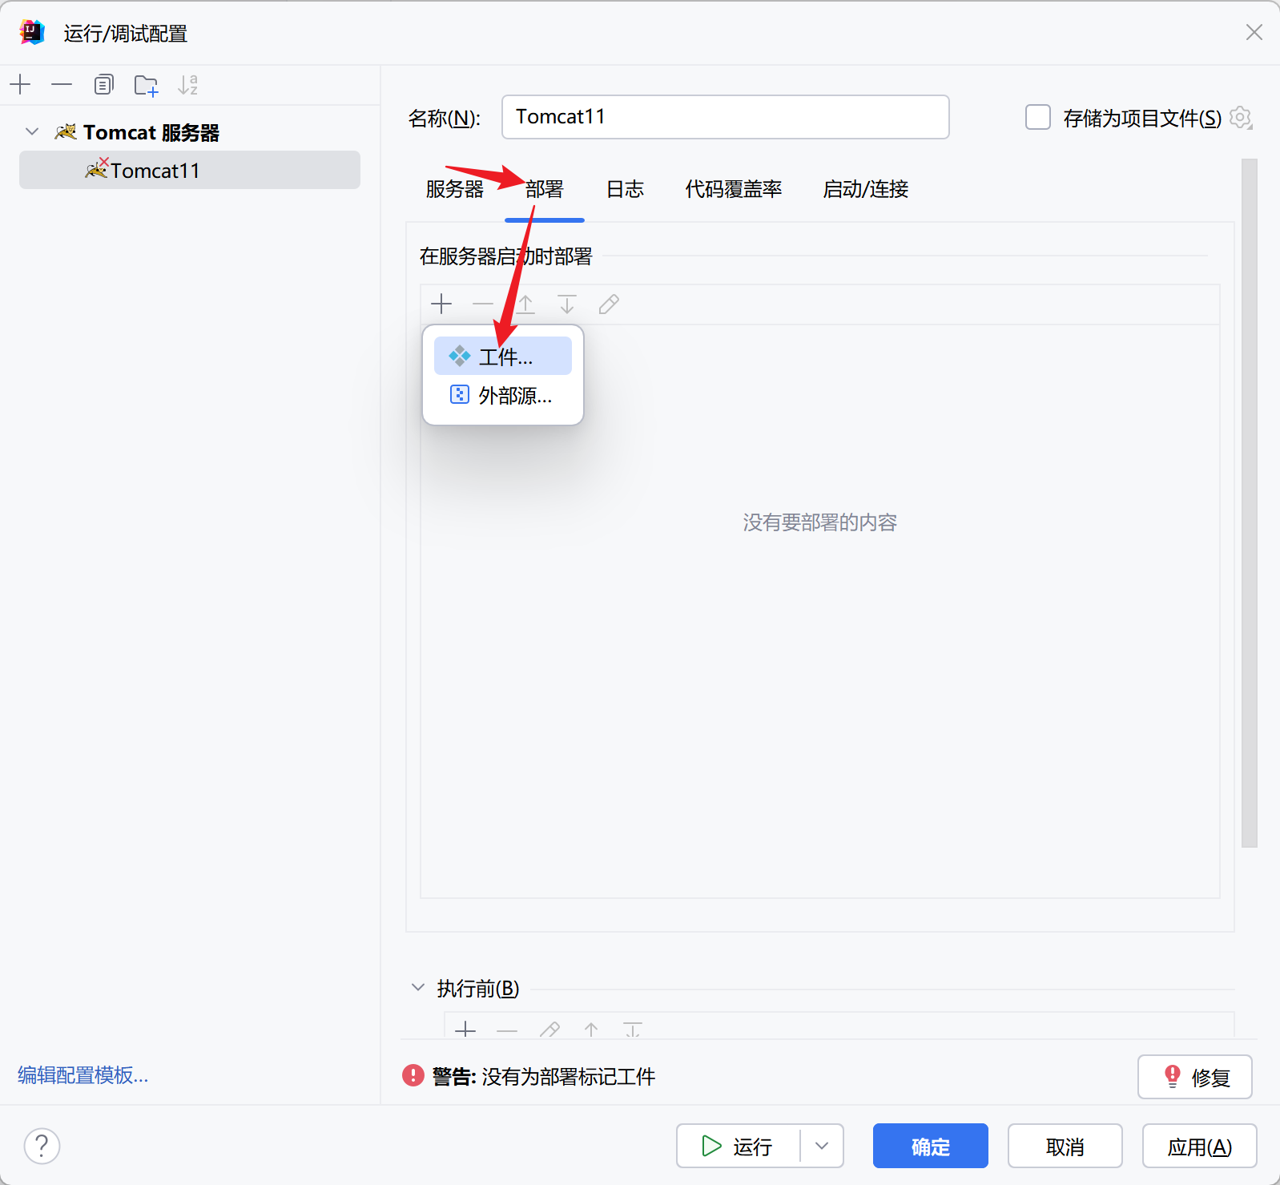1280x1185 pixels.
Task: Move the deployment item up
Action: (x=525, y=304)
